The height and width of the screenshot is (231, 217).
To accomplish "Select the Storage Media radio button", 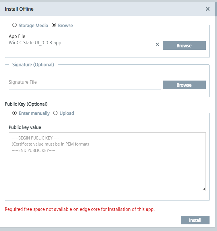I will (x=15, y=25).
